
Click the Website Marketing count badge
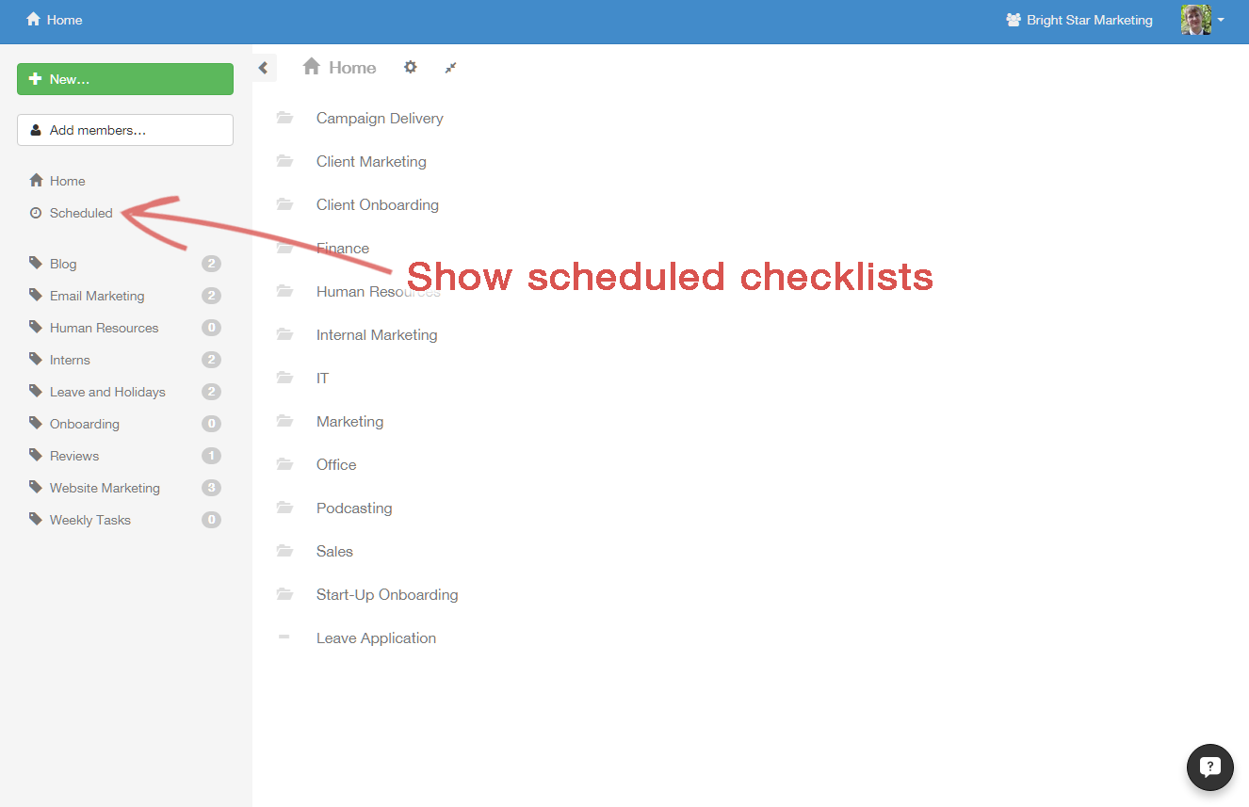(x=211, y=488)
